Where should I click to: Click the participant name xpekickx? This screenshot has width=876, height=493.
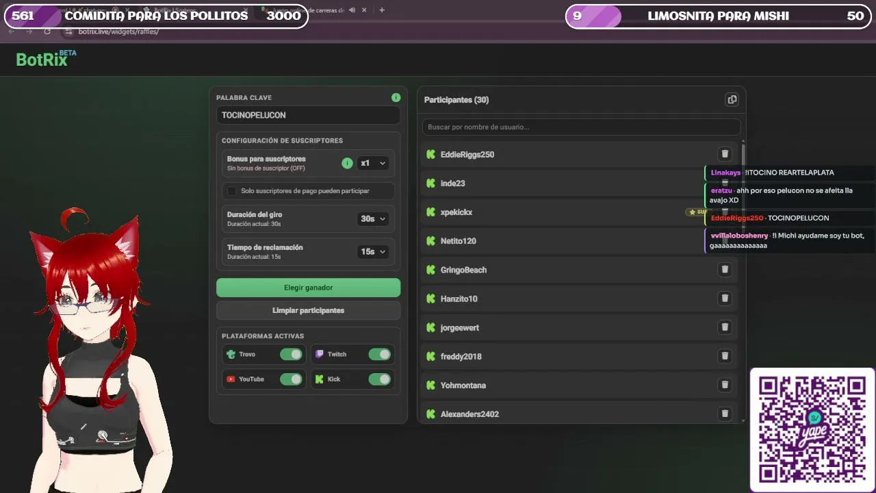tap(456, 212)
